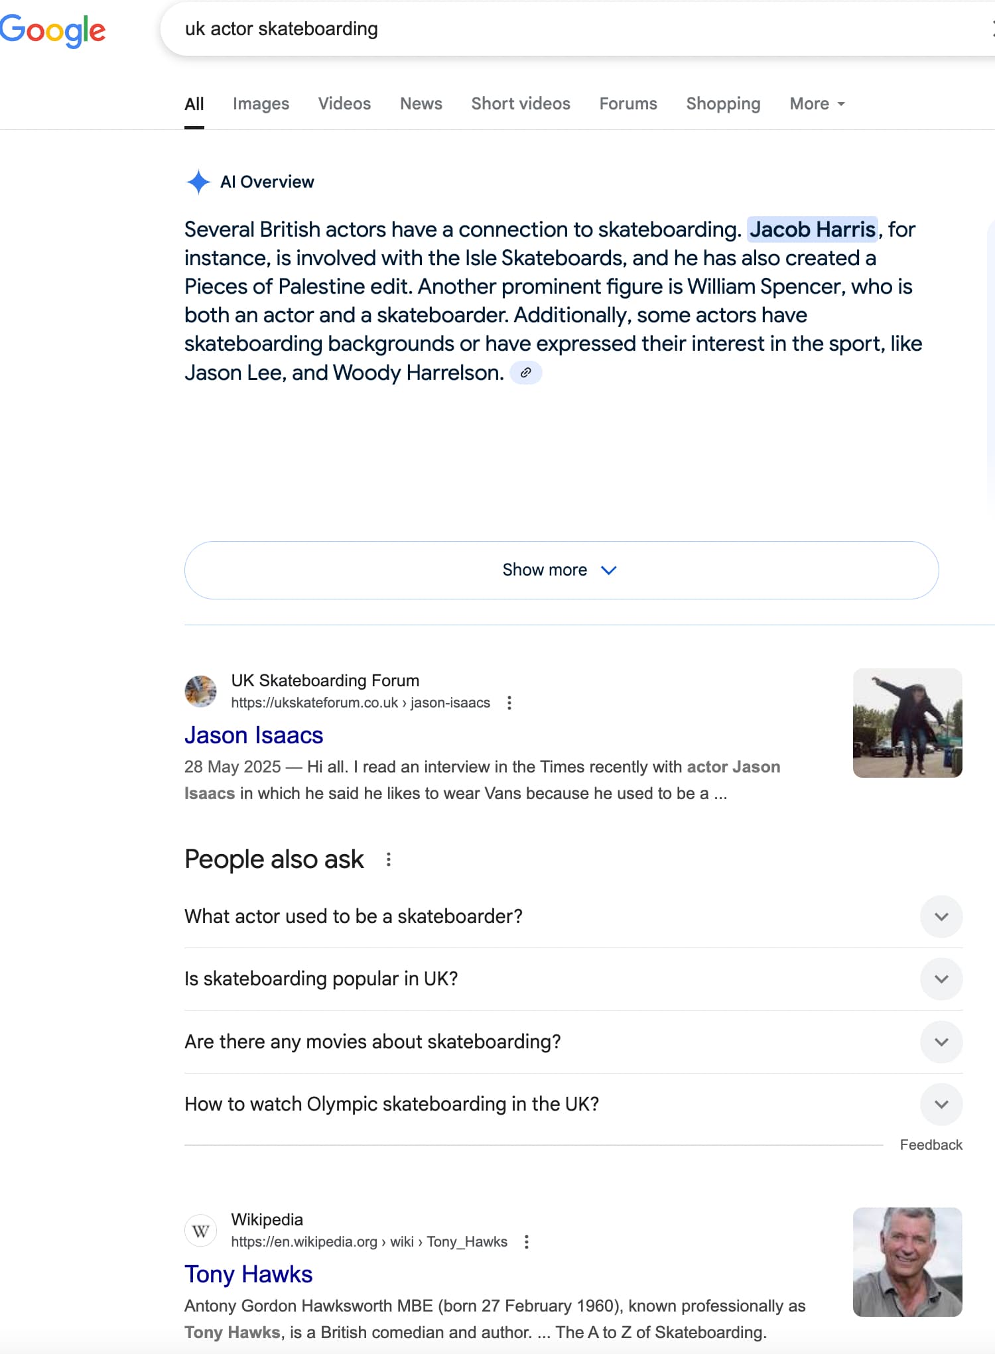
Task: Open the More search filters dropdown
Action: (817, 104)
